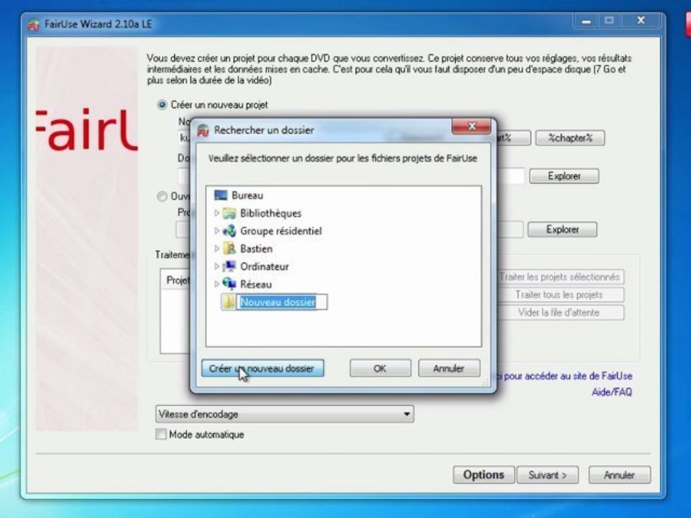Click the FairUse icon in dialog title bar
This screenshot has height=518, width=691.
(203, 130)
